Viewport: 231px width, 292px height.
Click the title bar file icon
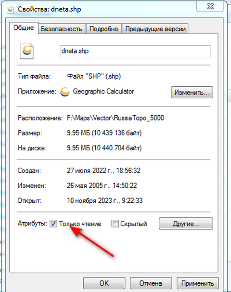point(11,9)
